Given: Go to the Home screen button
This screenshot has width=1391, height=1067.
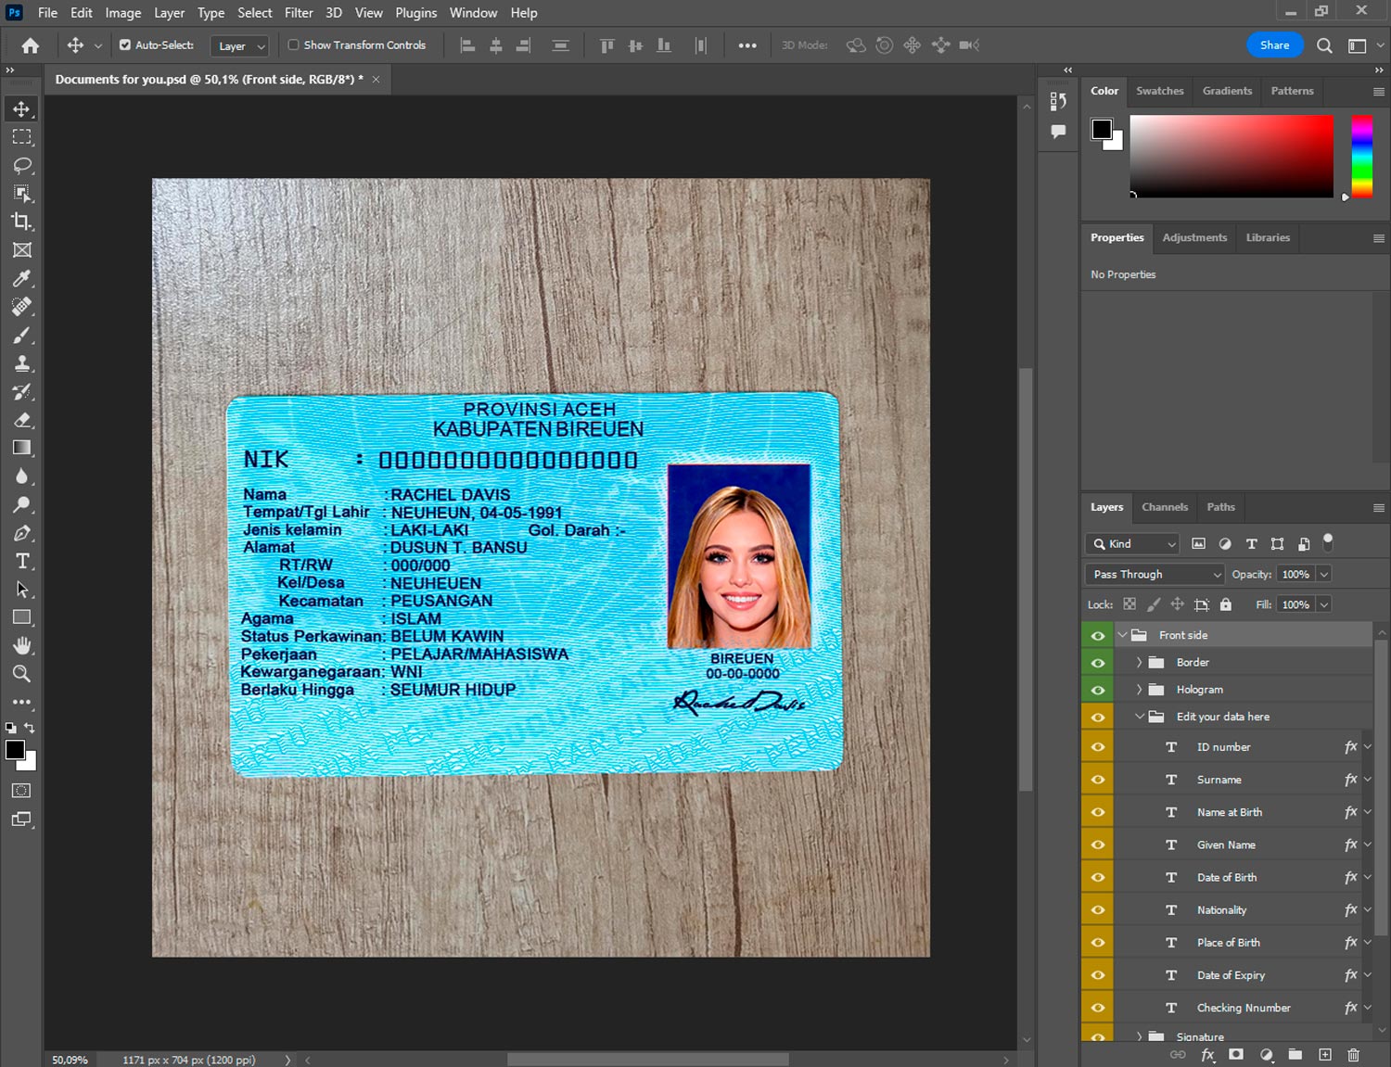Looking at the screenshot, I should pos(31,45).
